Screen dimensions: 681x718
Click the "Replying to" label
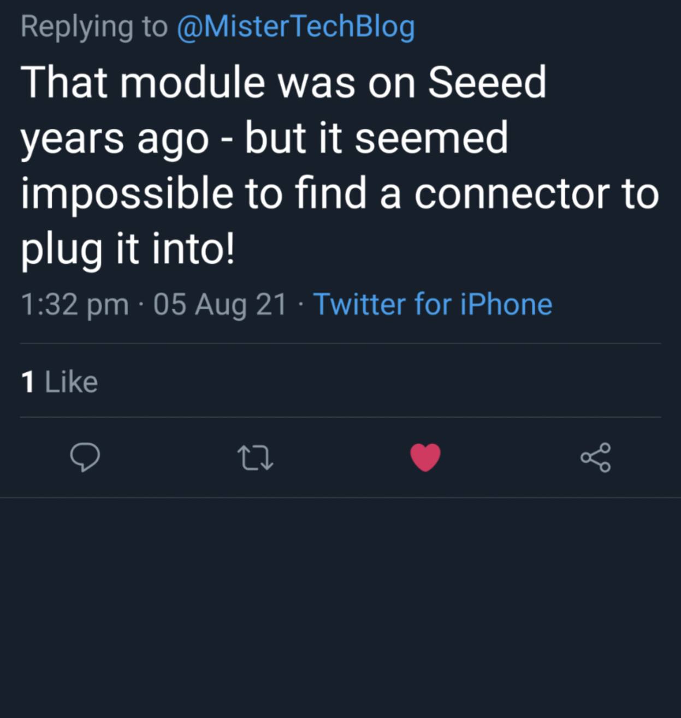click(94, 26)
